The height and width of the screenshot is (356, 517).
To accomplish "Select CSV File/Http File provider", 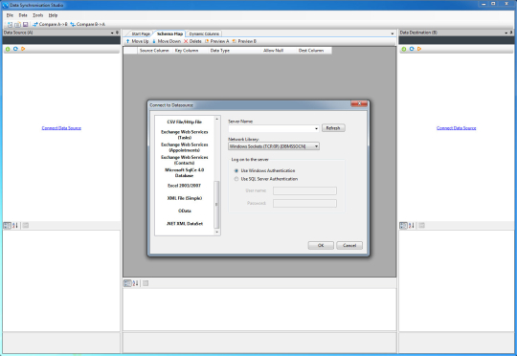I will [x=185, y=122].
